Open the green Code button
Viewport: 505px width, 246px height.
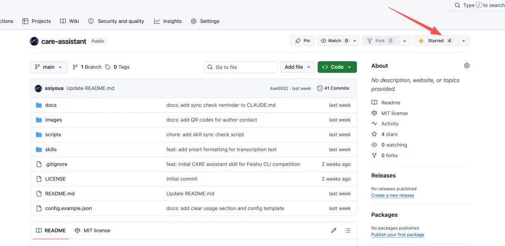click(x=337, y=67)
